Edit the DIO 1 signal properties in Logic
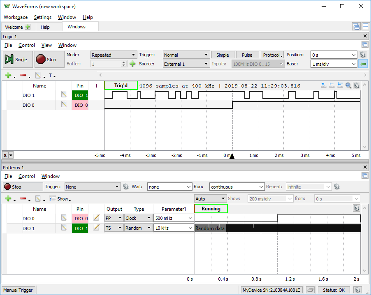The image size is (371, 295). 64,94
